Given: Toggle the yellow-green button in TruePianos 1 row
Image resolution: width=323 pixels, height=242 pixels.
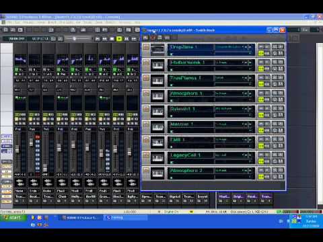Looking at the screenshot, I should pos(260,84).
